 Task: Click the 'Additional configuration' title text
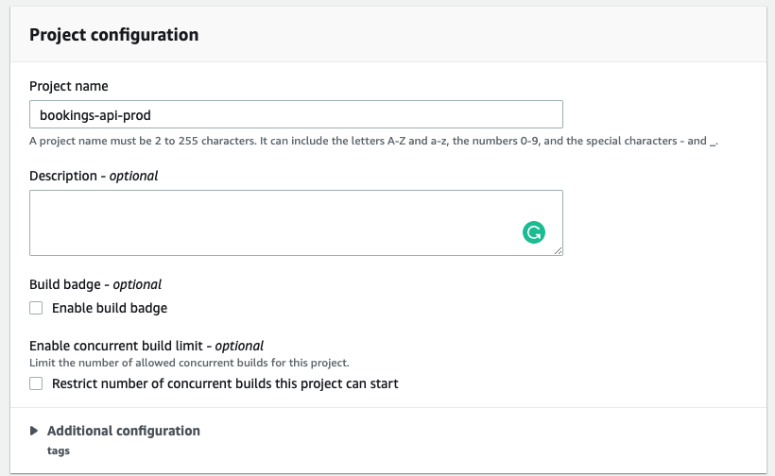124,431
